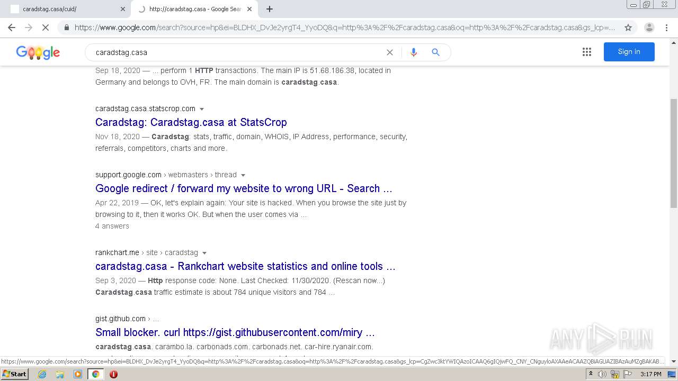Click the Chrome taskbar icon
The height and width of the screenshot is (381, 678).
[96, 374]
